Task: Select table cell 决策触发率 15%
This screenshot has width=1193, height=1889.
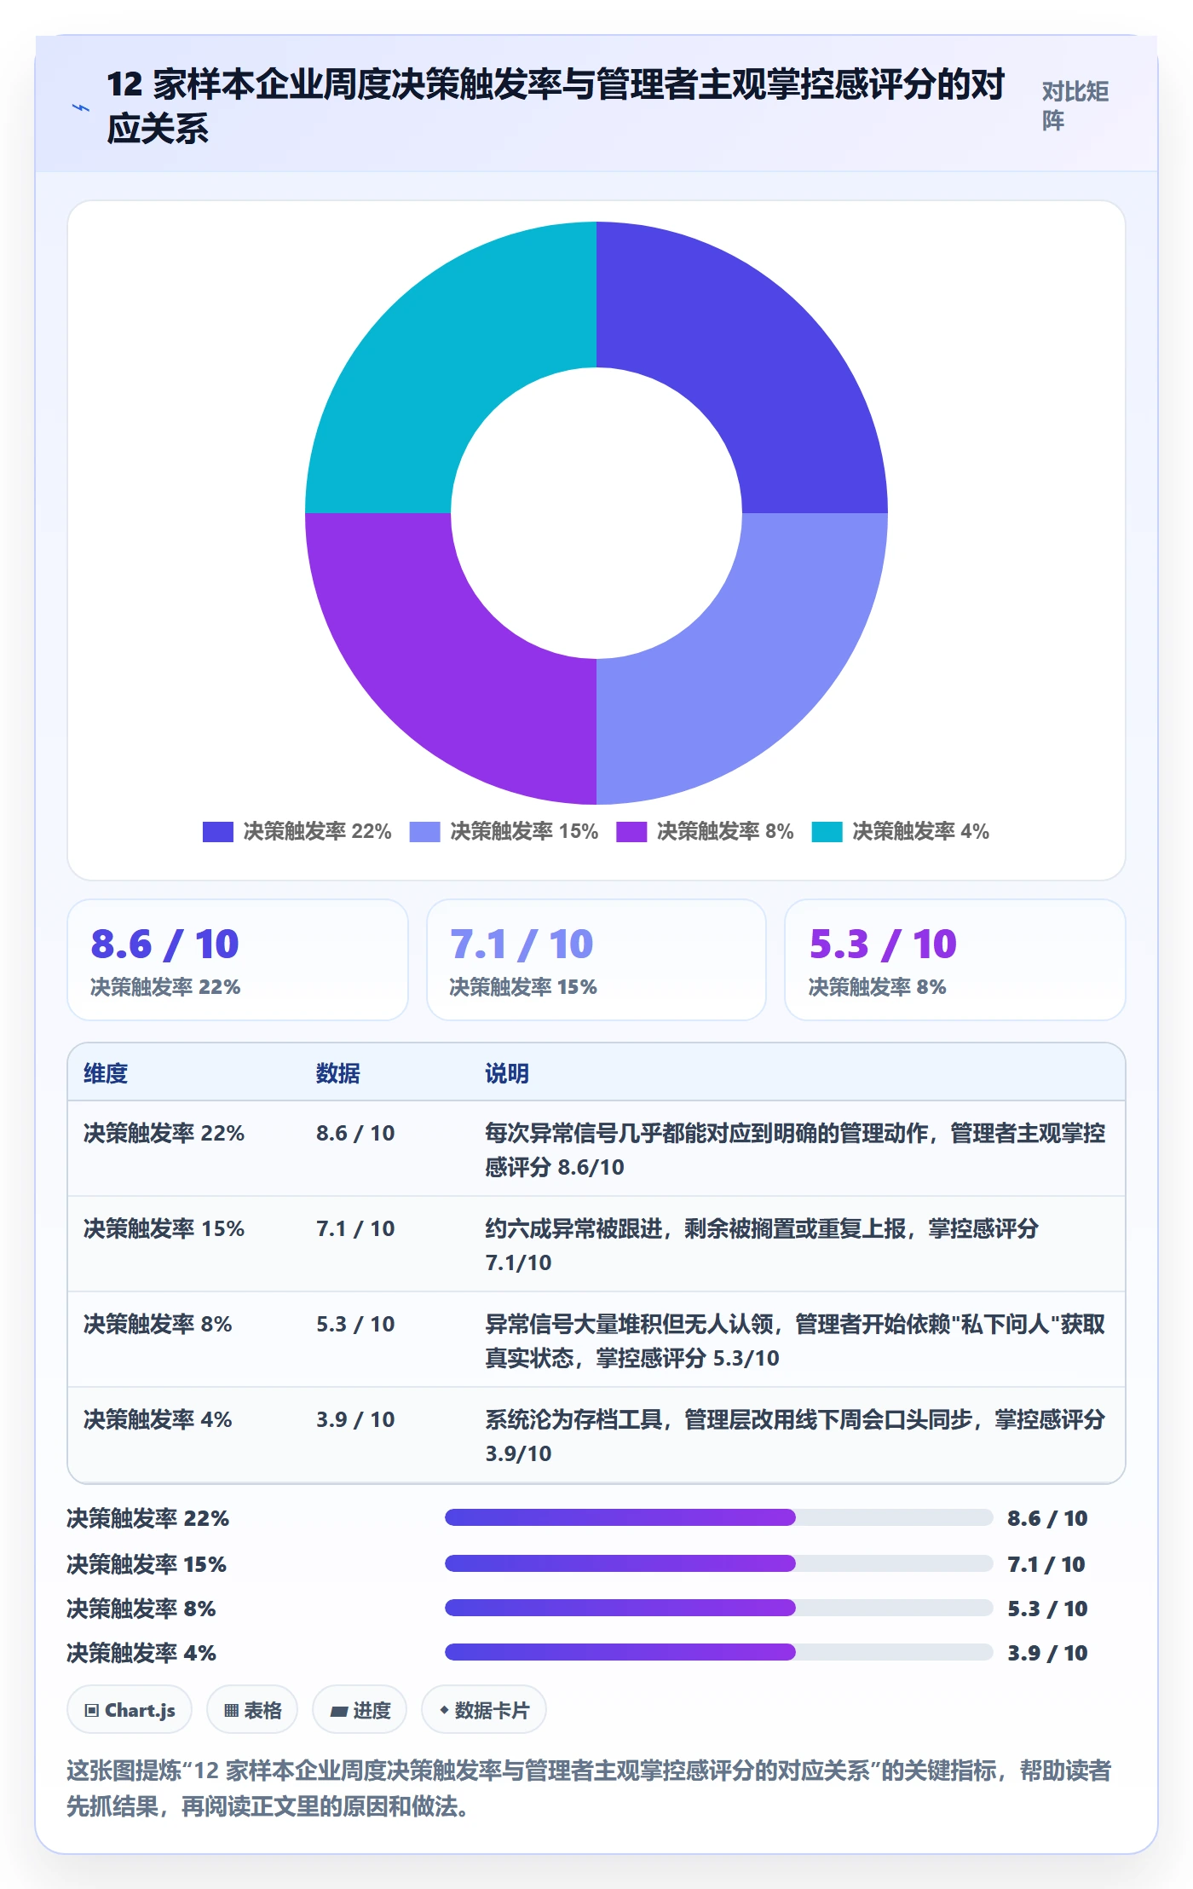Action: (164, 1228)
